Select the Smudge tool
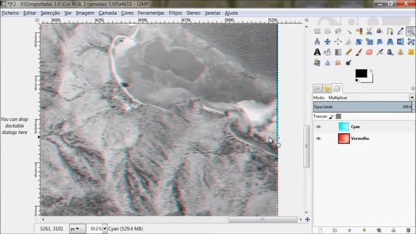 click(x=338, y=62)
